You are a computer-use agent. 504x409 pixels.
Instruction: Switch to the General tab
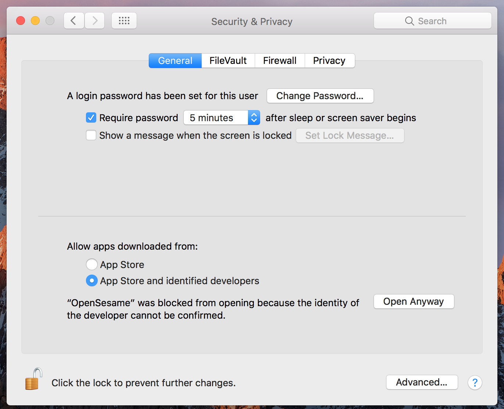pos(175,60)
